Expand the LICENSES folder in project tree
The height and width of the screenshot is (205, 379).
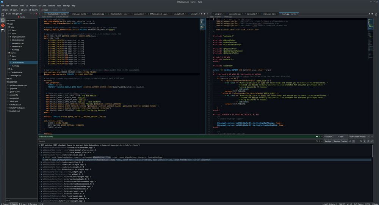[6, 82]
